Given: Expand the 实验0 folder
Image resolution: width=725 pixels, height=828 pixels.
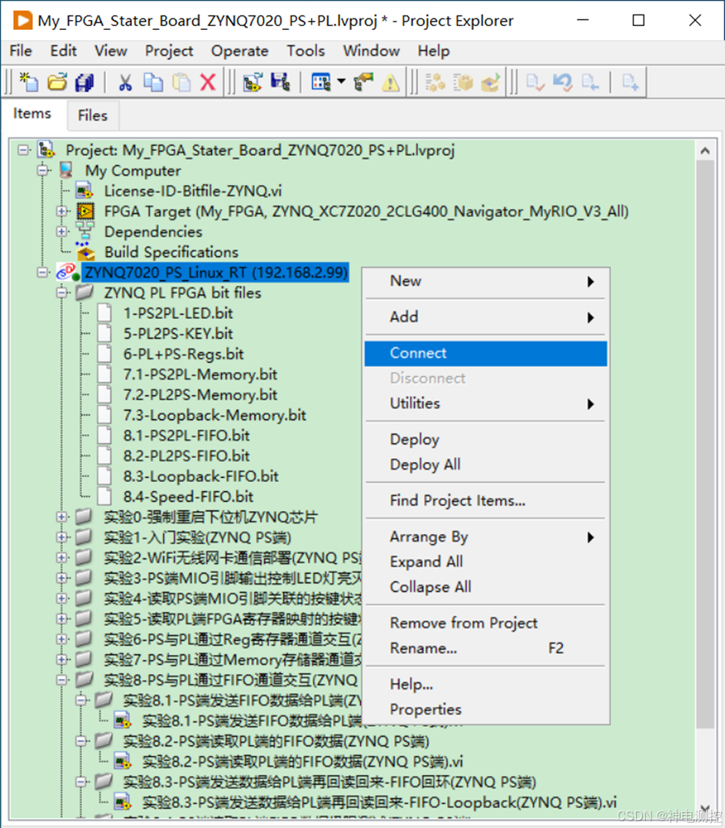Looking at the screenshot, I should click(x=62, y=516).
